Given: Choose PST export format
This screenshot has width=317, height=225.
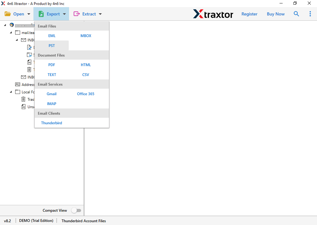Looking at the screenshot, I should [x=52, y=46].
